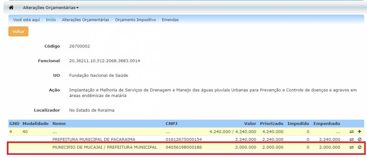
Task: Click the plus icon in GND 4 row
Action: pyautogui.click(x=359, y=131)
